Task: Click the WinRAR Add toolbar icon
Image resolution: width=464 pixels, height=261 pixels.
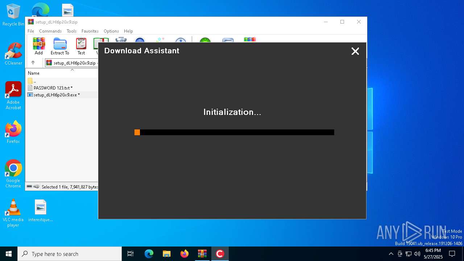Action: 39,46
